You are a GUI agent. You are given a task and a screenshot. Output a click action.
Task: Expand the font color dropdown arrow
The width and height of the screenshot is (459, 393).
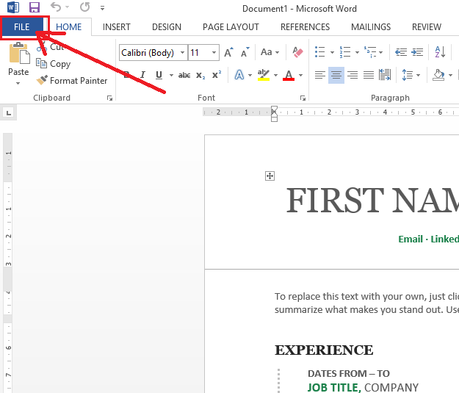[300, 75]
